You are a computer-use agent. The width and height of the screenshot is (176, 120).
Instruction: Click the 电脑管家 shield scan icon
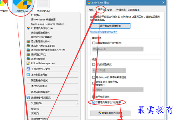28,98
